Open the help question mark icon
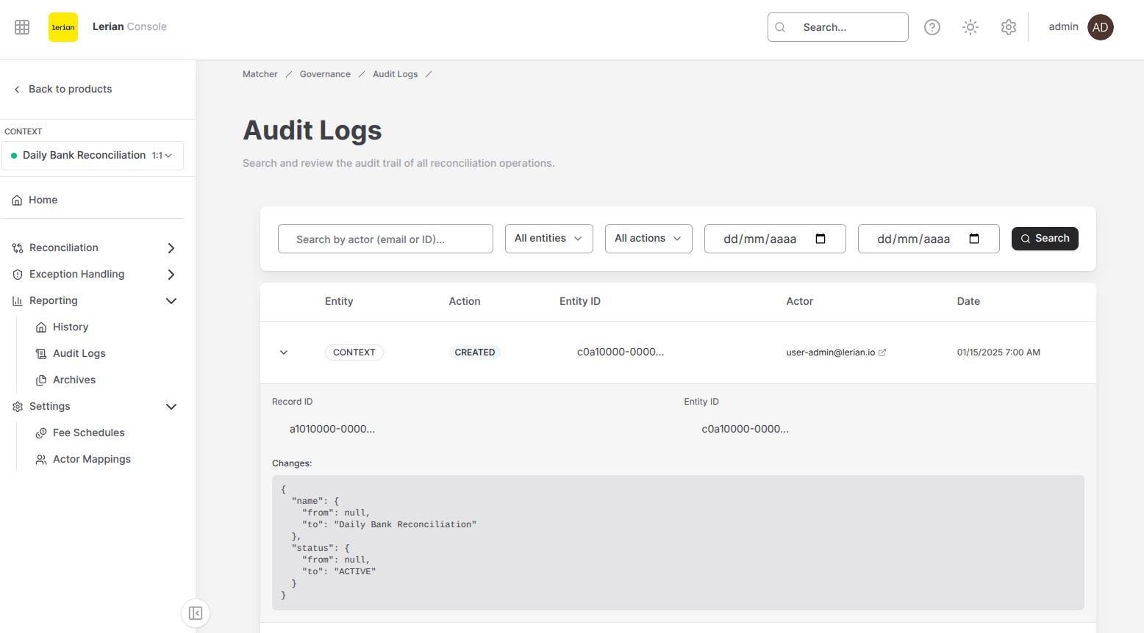This screenshot has width=1144, height=633. pos(932,27)
